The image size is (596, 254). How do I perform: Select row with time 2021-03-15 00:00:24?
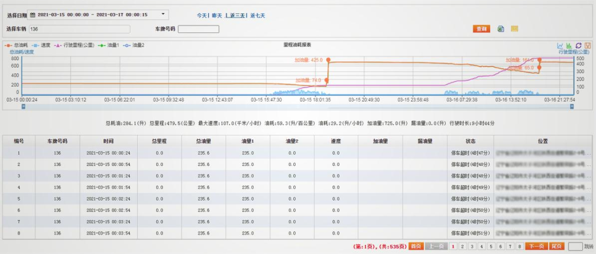[298, 153]
